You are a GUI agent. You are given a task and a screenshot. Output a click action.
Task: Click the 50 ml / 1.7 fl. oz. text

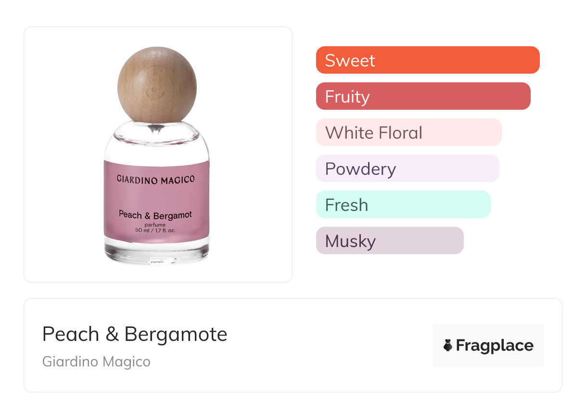[x=155, y=231]
